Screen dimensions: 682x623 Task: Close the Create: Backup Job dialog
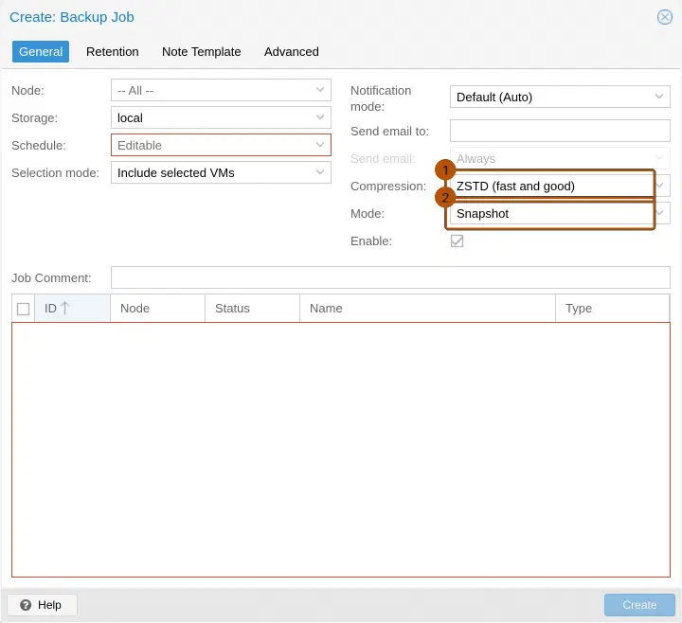(x=665, y=17)
